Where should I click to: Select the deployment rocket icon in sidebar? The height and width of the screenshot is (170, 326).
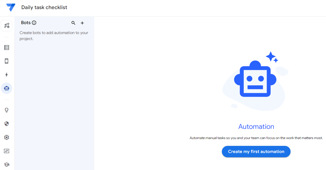click(7, 25)
